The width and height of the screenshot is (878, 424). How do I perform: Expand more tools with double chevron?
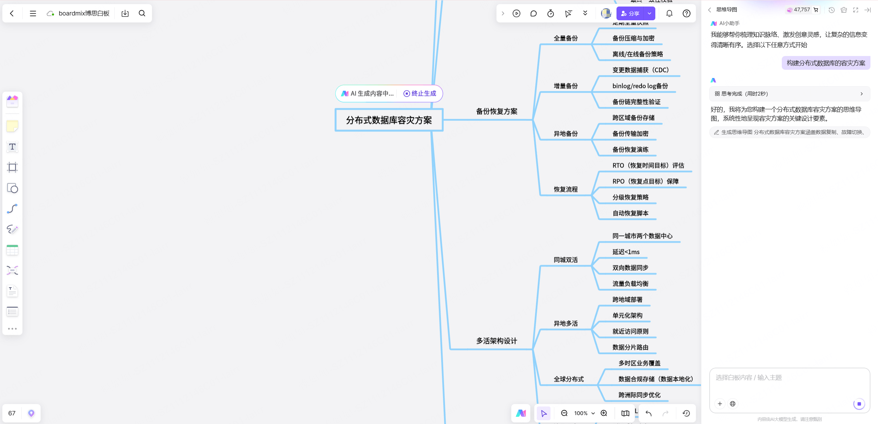tap(585, 13)
